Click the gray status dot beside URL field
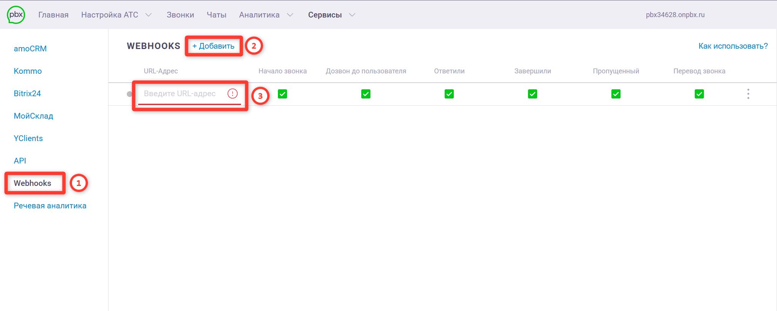This screenshot has width=777, height=311. point(130,94)
